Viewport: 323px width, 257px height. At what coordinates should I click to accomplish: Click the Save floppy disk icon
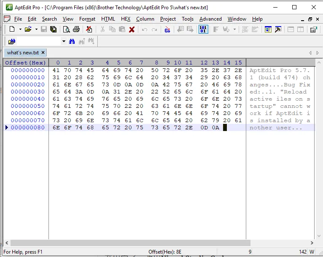click(x=44, y=29)
